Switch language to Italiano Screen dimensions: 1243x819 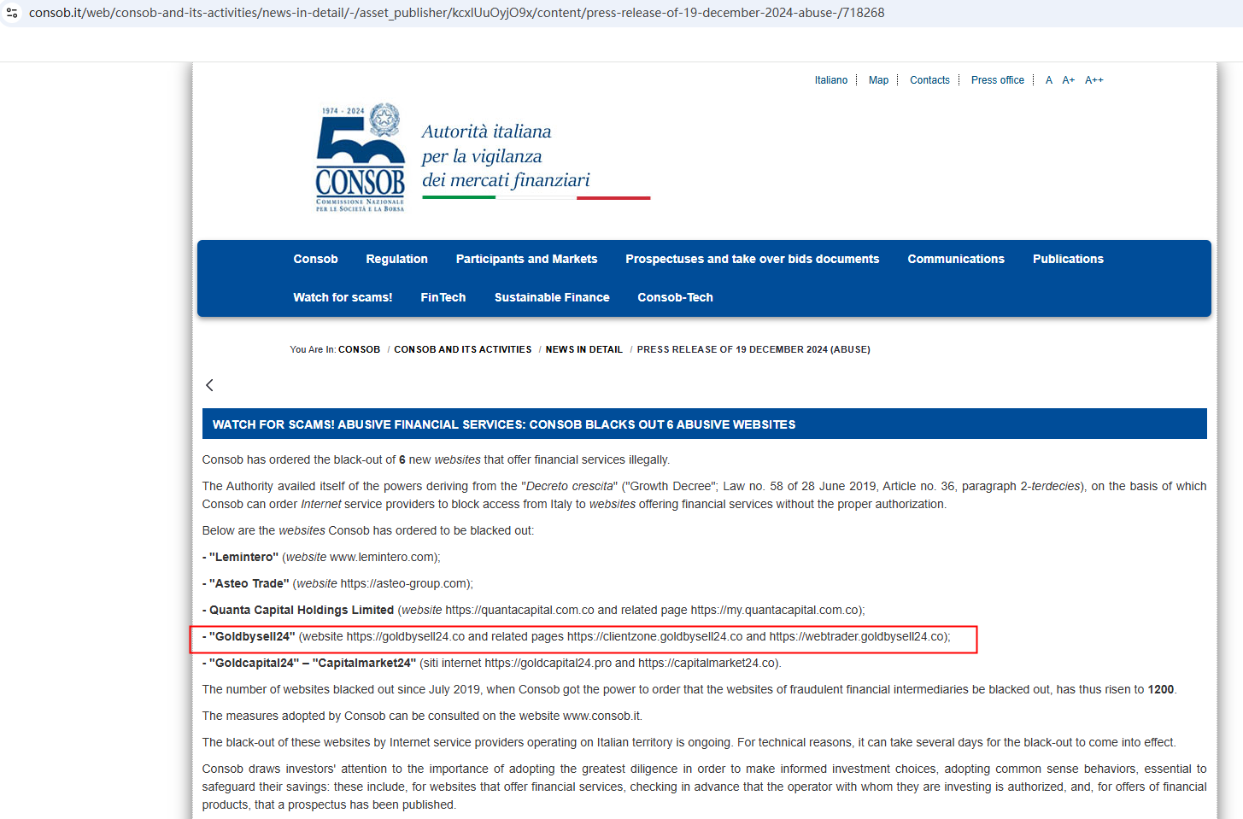pos(830,80)
